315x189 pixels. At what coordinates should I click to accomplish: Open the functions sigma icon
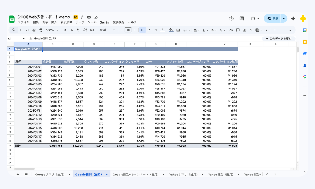[x=266, y=30]
